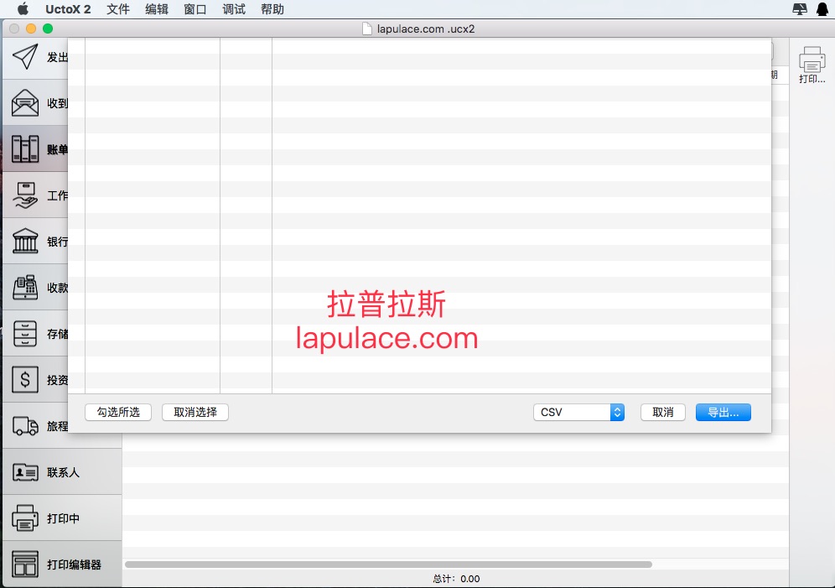Open the 发出 paper plane sidebar icon

(25, 56)
